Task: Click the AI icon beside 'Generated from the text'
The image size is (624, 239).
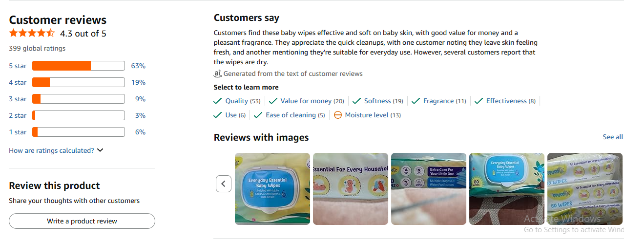Action: (218, 74)
